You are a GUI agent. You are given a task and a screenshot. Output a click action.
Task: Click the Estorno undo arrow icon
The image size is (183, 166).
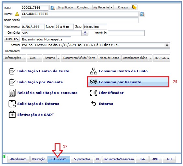click(x=94, y=104)
